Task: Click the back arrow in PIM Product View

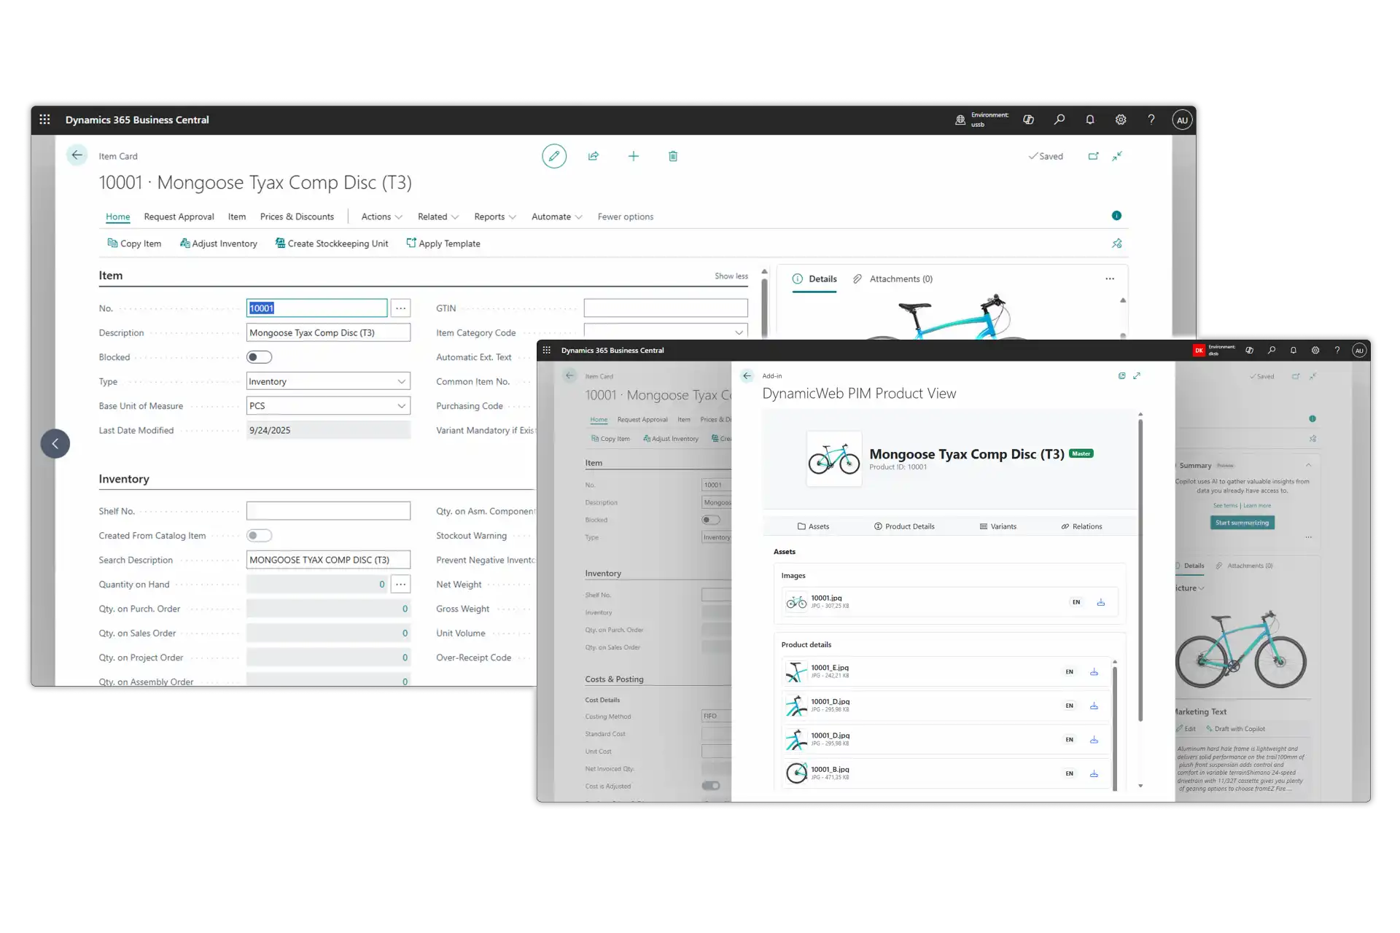Action: [747, 376]
